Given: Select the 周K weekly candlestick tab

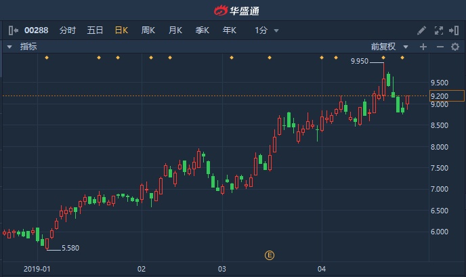Looking at the screenshot, I should [148, 30].
